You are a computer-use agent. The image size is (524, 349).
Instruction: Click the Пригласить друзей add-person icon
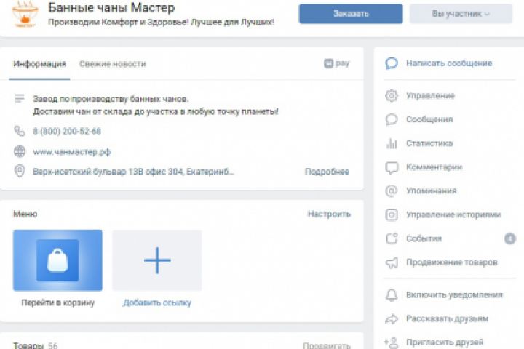(x=391, y=342)
